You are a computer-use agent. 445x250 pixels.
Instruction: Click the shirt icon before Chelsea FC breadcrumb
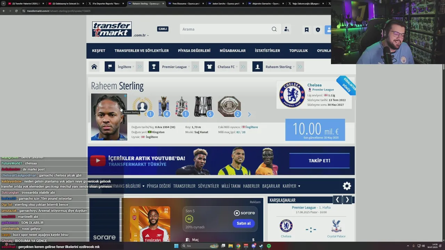click(x=210, y=67)
